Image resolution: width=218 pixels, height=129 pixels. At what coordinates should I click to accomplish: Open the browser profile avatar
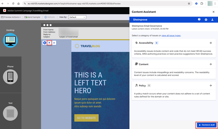(x=210, y=3)
